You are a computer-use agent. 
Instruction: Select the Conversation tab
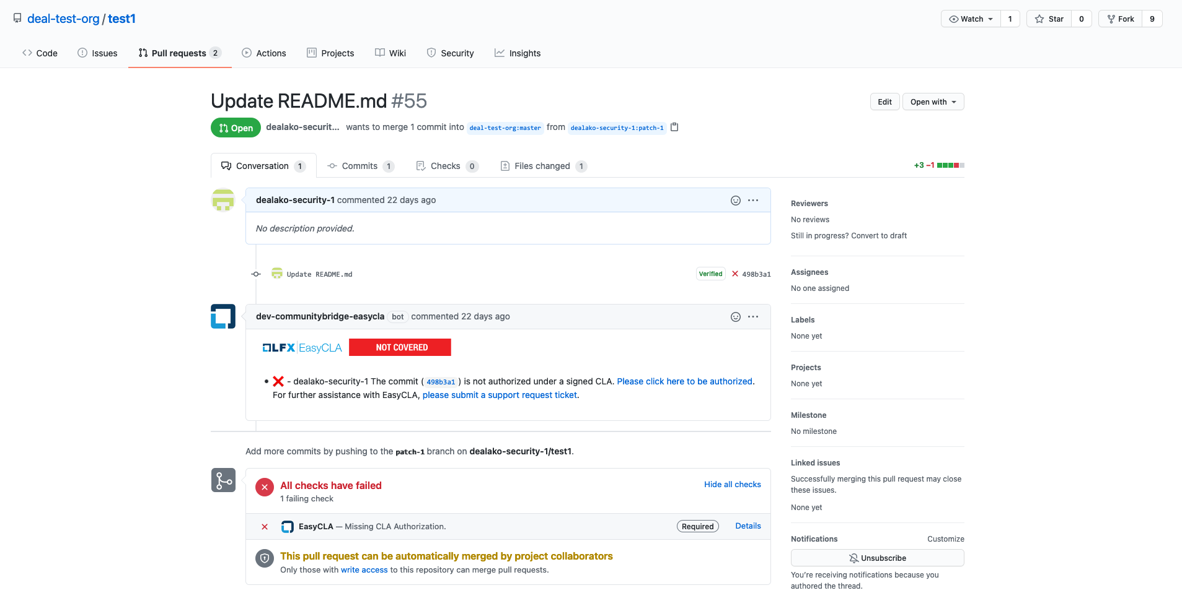coord(263,166)
